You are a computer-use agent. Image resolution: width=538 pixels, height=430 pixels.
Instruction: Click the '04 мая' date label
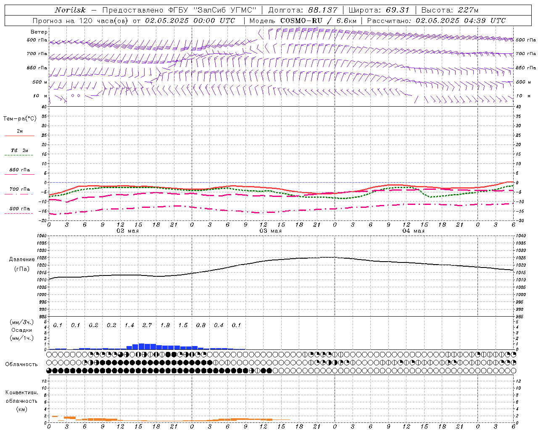click(x=413, y=231)
